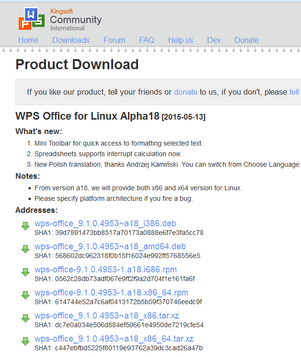Click green arrow next to i686.rpm package
The image size is (301, 357).
tap(25, 272)
